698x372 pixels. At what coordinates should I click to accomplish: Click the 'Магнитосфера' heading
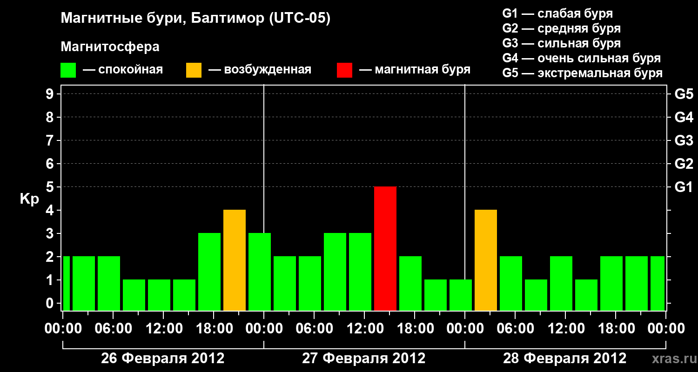coord(110,47)
